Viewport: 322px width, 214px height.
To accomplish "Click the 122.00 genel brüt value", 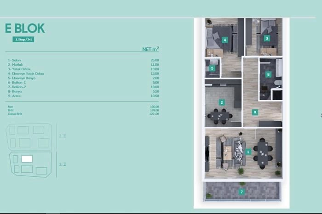I will point(154,114).
